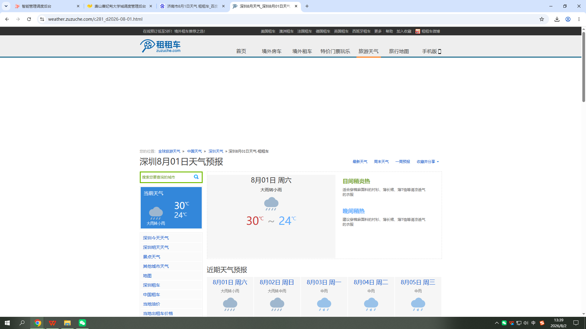Open WeChat from taskbar

(82, 323)
